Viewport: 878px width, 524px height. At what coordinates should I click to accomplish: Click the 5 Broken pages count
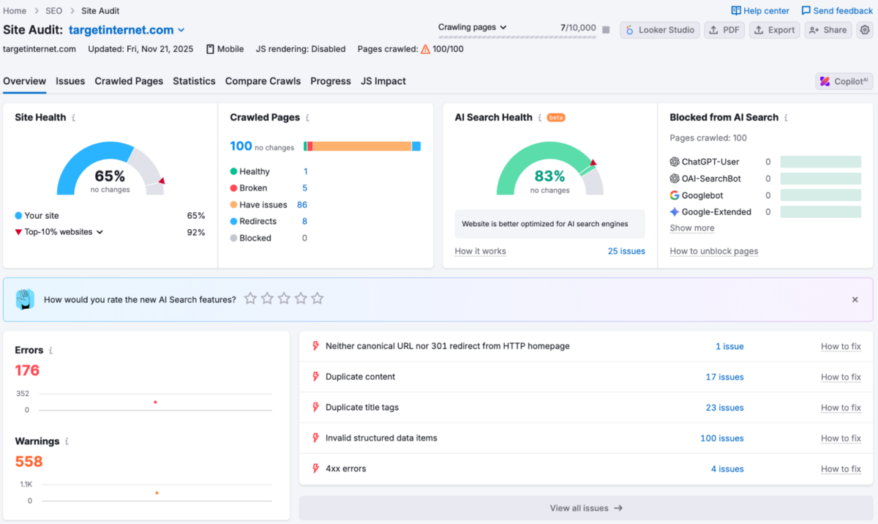[304, 188]
